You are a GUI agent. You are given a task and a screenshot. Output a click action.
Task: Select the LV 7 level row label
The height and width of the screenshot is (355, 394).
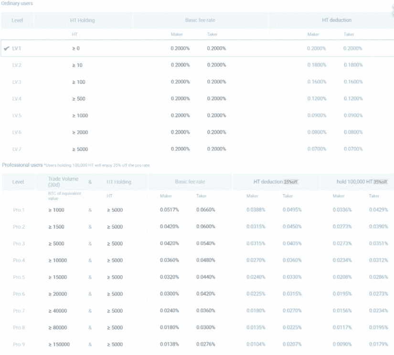[17, 149]
